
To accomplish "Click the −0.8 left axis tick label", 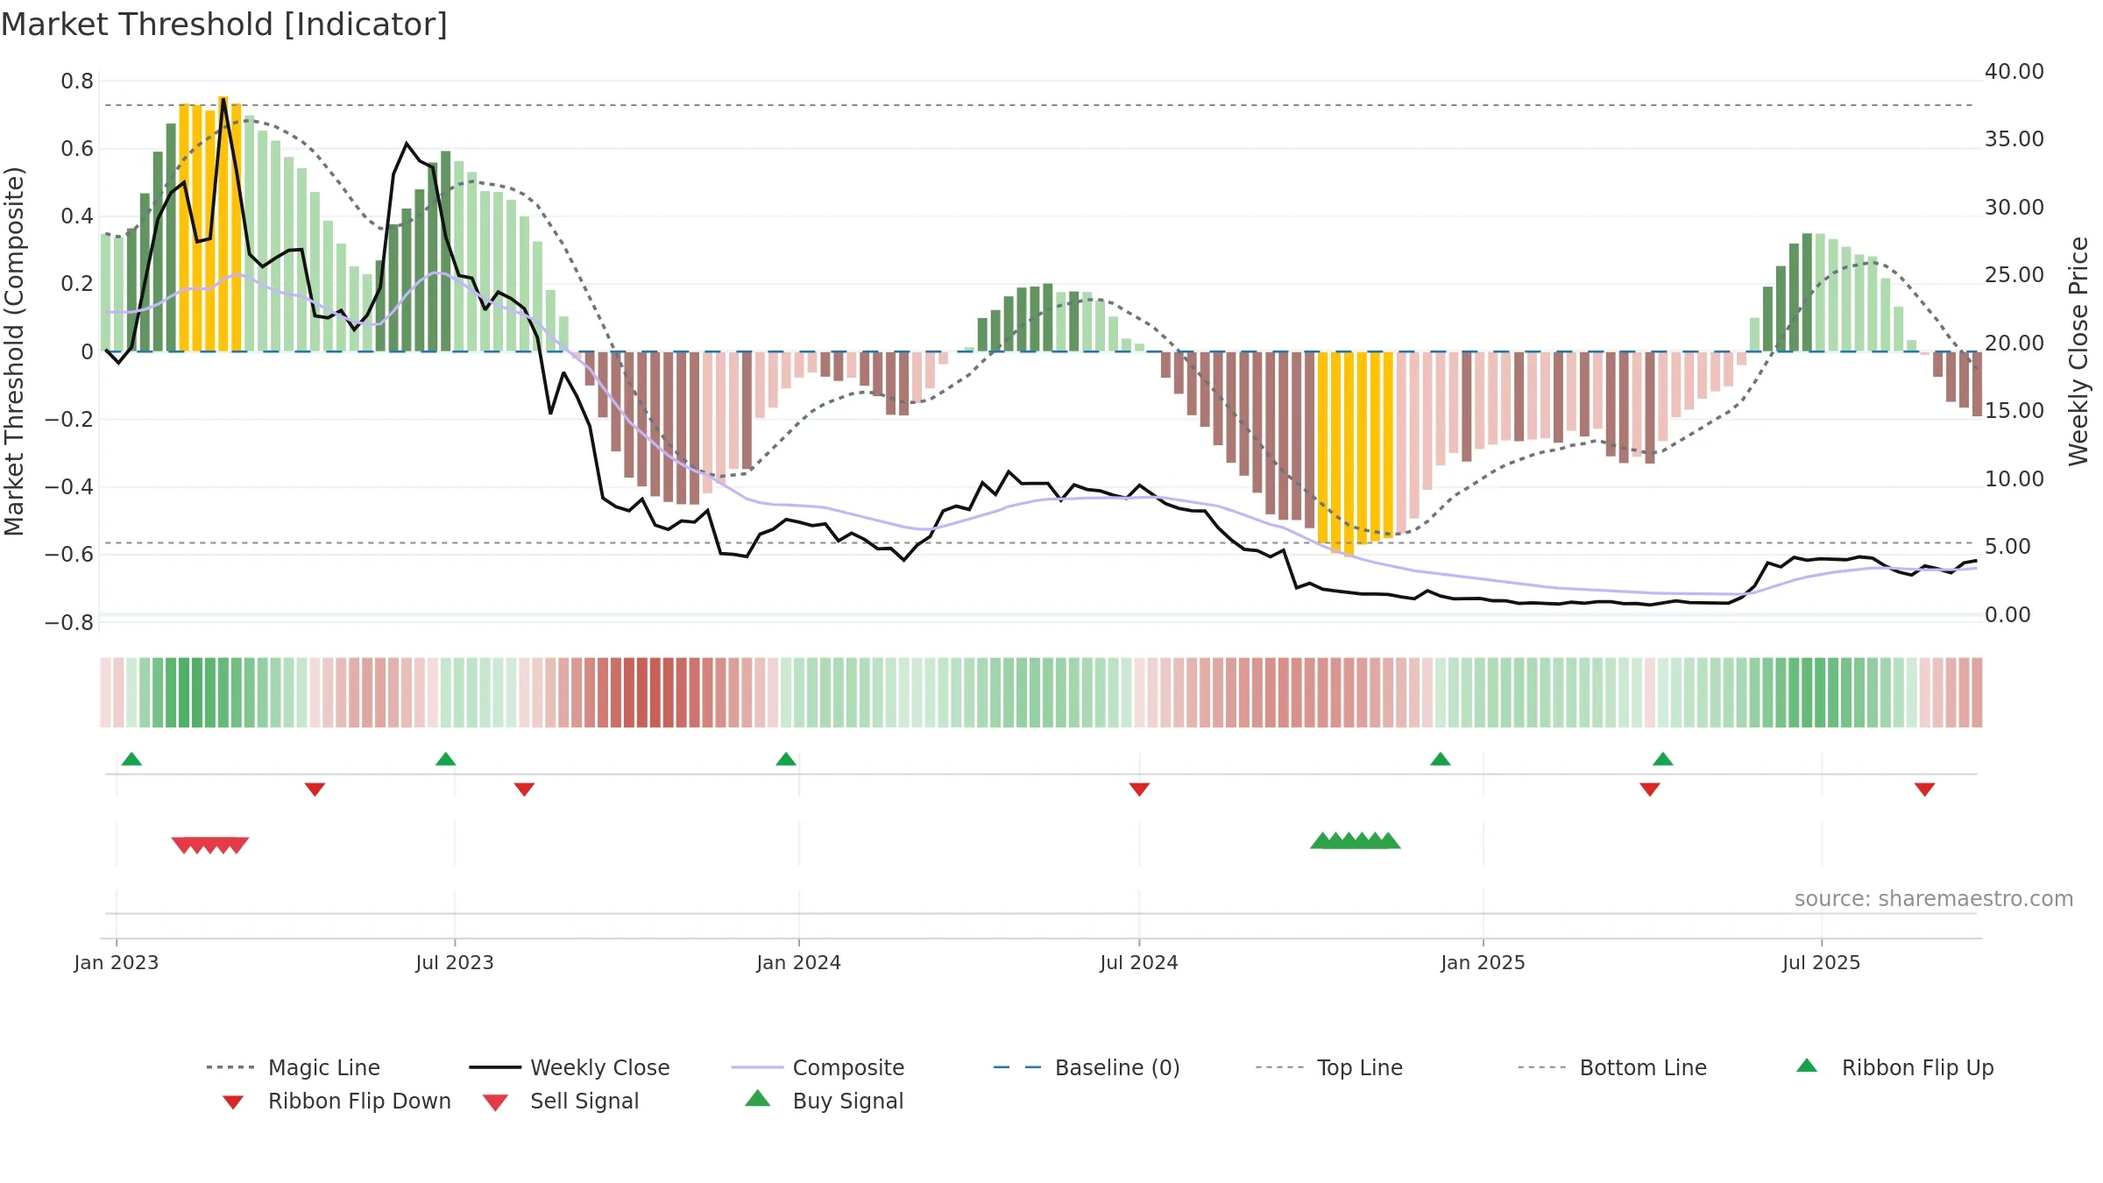I will [x=69, y=623].
